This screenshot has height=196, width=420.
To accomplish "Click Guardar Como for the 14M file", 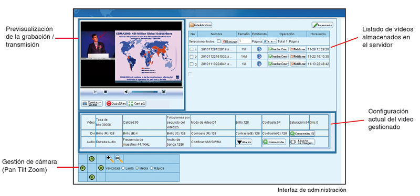I will [278, 57].
